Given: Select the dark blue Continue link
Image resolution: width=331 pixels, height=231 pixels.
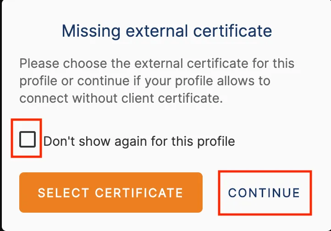Looking at the screenshot, I should (x=264, y=192).
